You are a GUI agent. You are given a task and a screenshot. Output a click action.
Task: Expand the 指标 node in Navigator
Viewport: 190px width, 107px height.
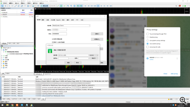[2, 58]
